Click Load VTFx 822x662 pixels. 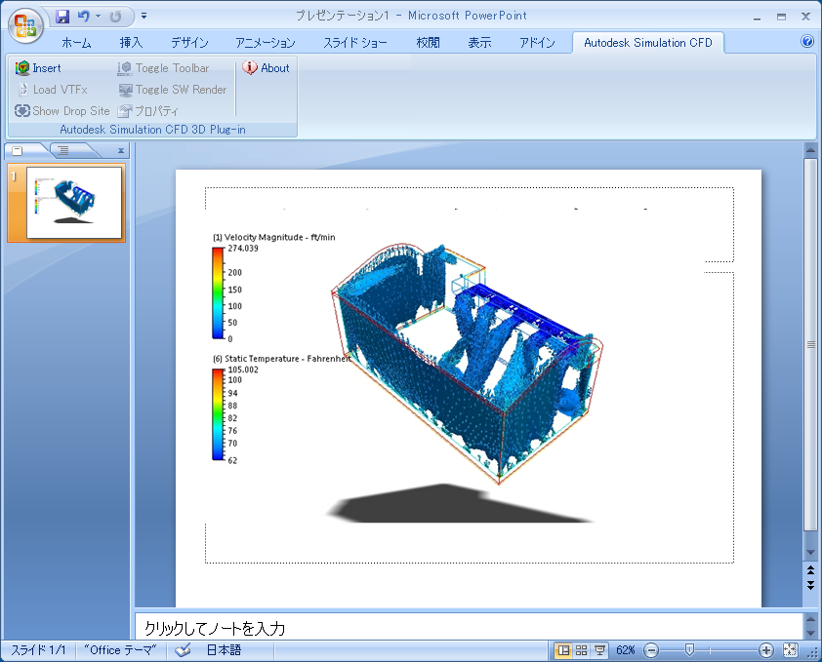[53, 90]
